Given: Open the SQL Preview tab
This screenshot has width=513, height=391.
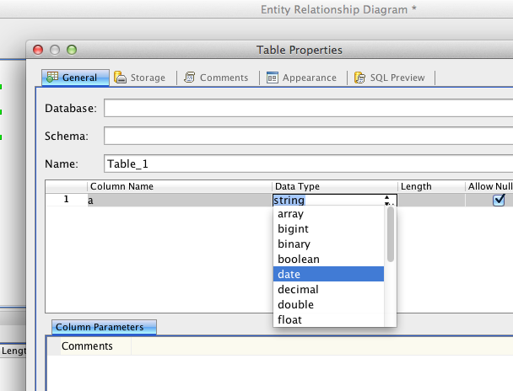Looking at the screenshot, I should [x=393, y=78].
